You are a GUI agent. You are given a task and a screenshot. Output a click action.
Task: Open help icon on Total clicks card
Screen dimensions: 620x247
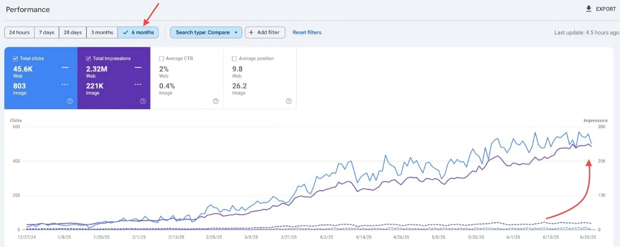point(70,101)
